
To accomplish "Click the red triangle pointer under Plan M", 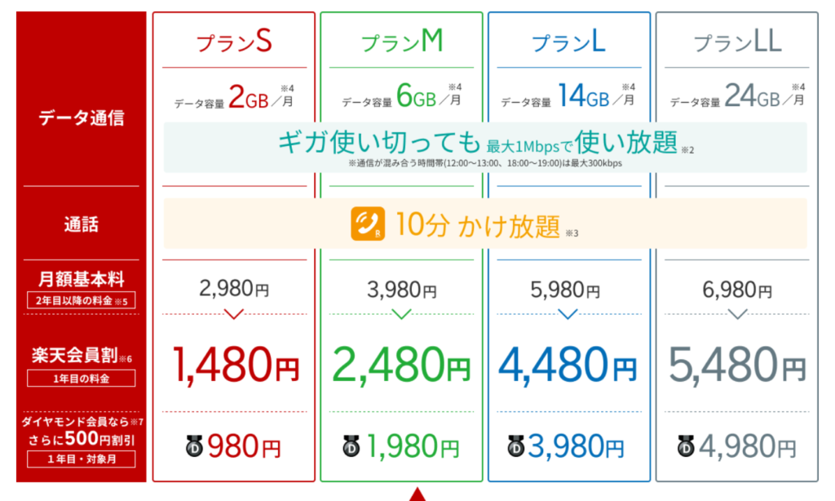I will coord(417,494).
